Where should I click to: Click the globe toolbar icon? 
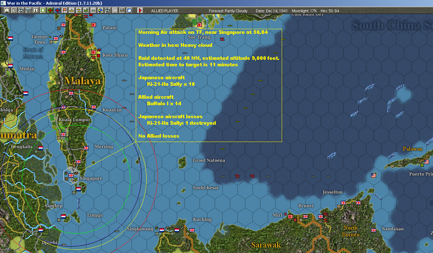tap(100, 11)
